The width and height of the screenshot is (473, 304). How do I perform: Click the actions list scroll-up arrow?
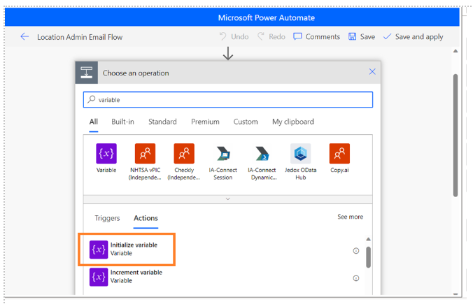tap(368, 239)
